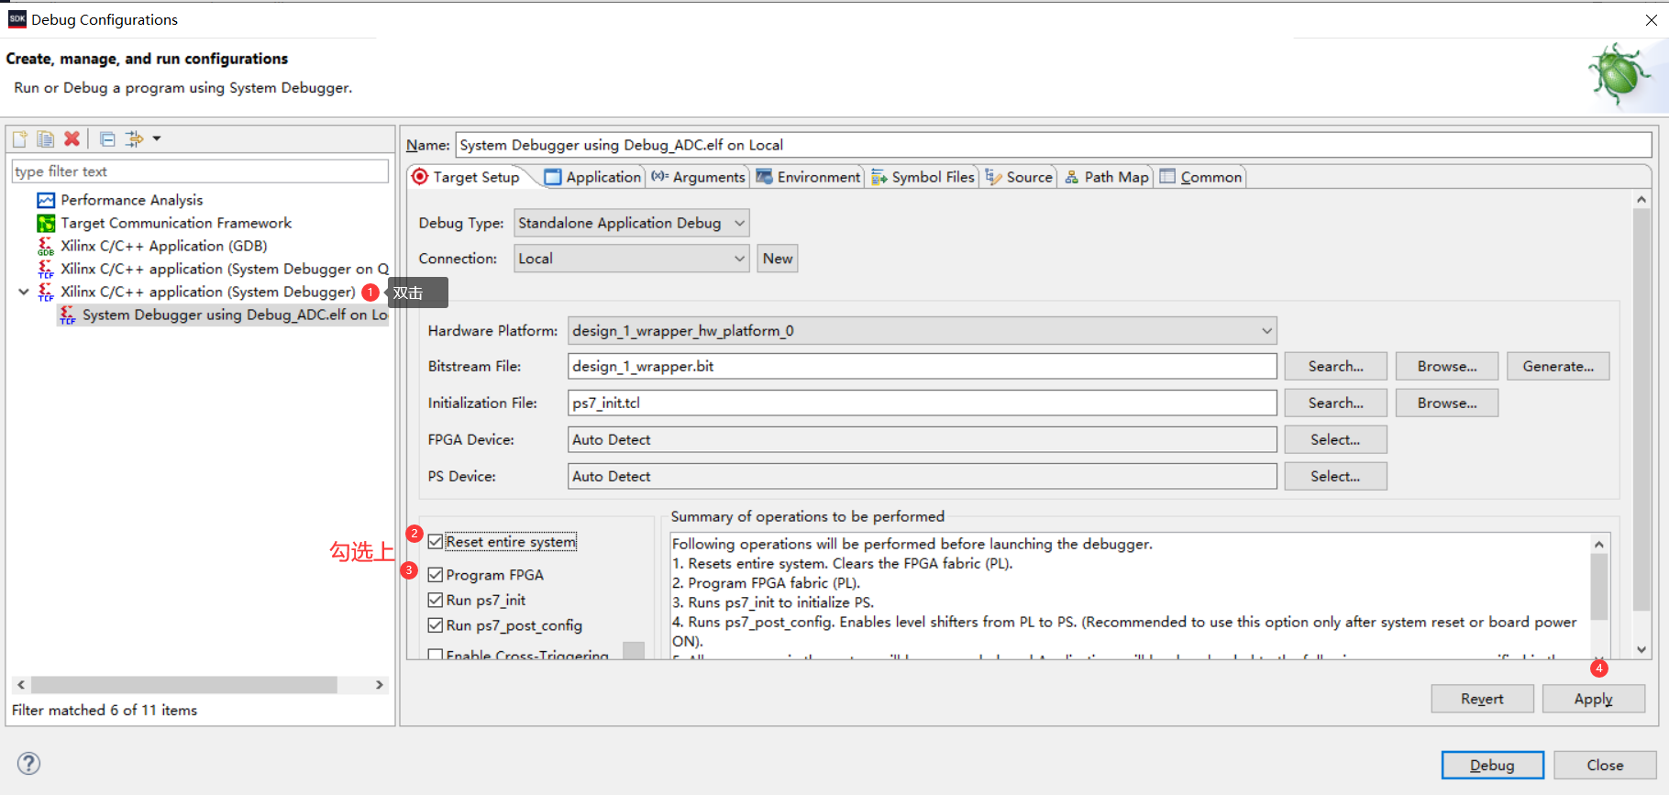The width and height of the screenshot is (1669, 795).
Task: Click the Path Map tab icon
Action: click(x=1072, y=177)
